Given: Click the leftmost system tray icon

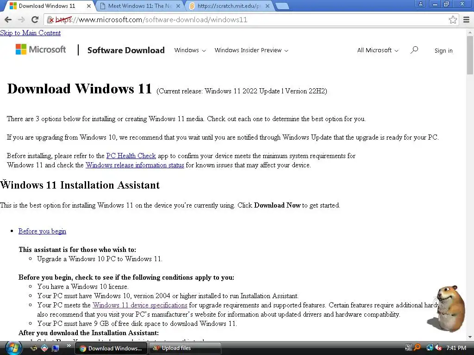Looking at the screenshot, I should [x=408, y=348].
